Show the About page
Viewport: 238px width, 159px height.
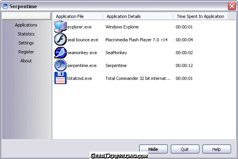[x=26, y=61]
